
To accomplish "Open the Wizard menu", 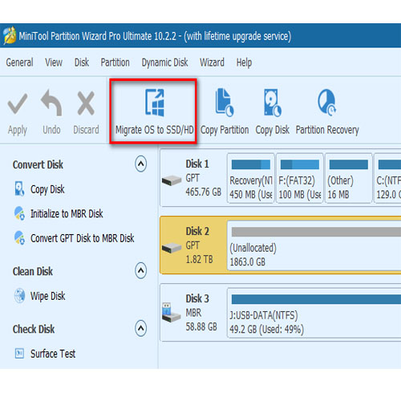I will 212,63.
